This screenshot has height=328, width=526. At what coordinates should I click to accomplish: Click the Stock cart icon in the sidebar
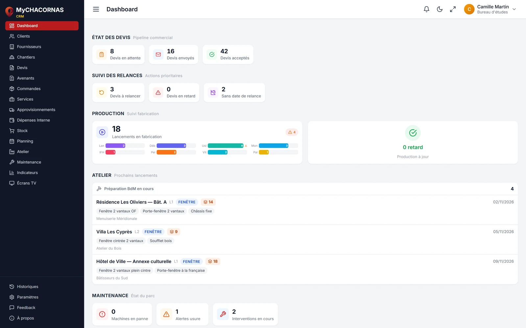[12, 131]
